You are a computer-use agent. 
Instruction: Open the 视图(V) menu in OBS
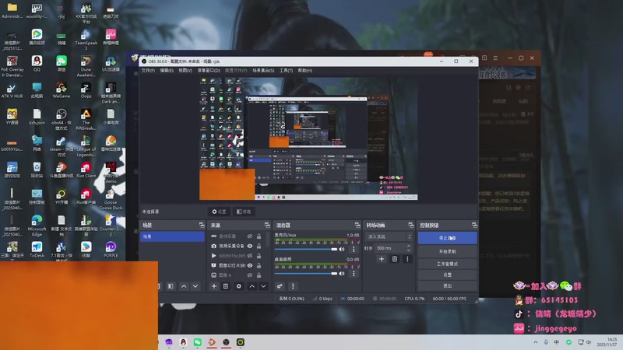tap(185, 70)
